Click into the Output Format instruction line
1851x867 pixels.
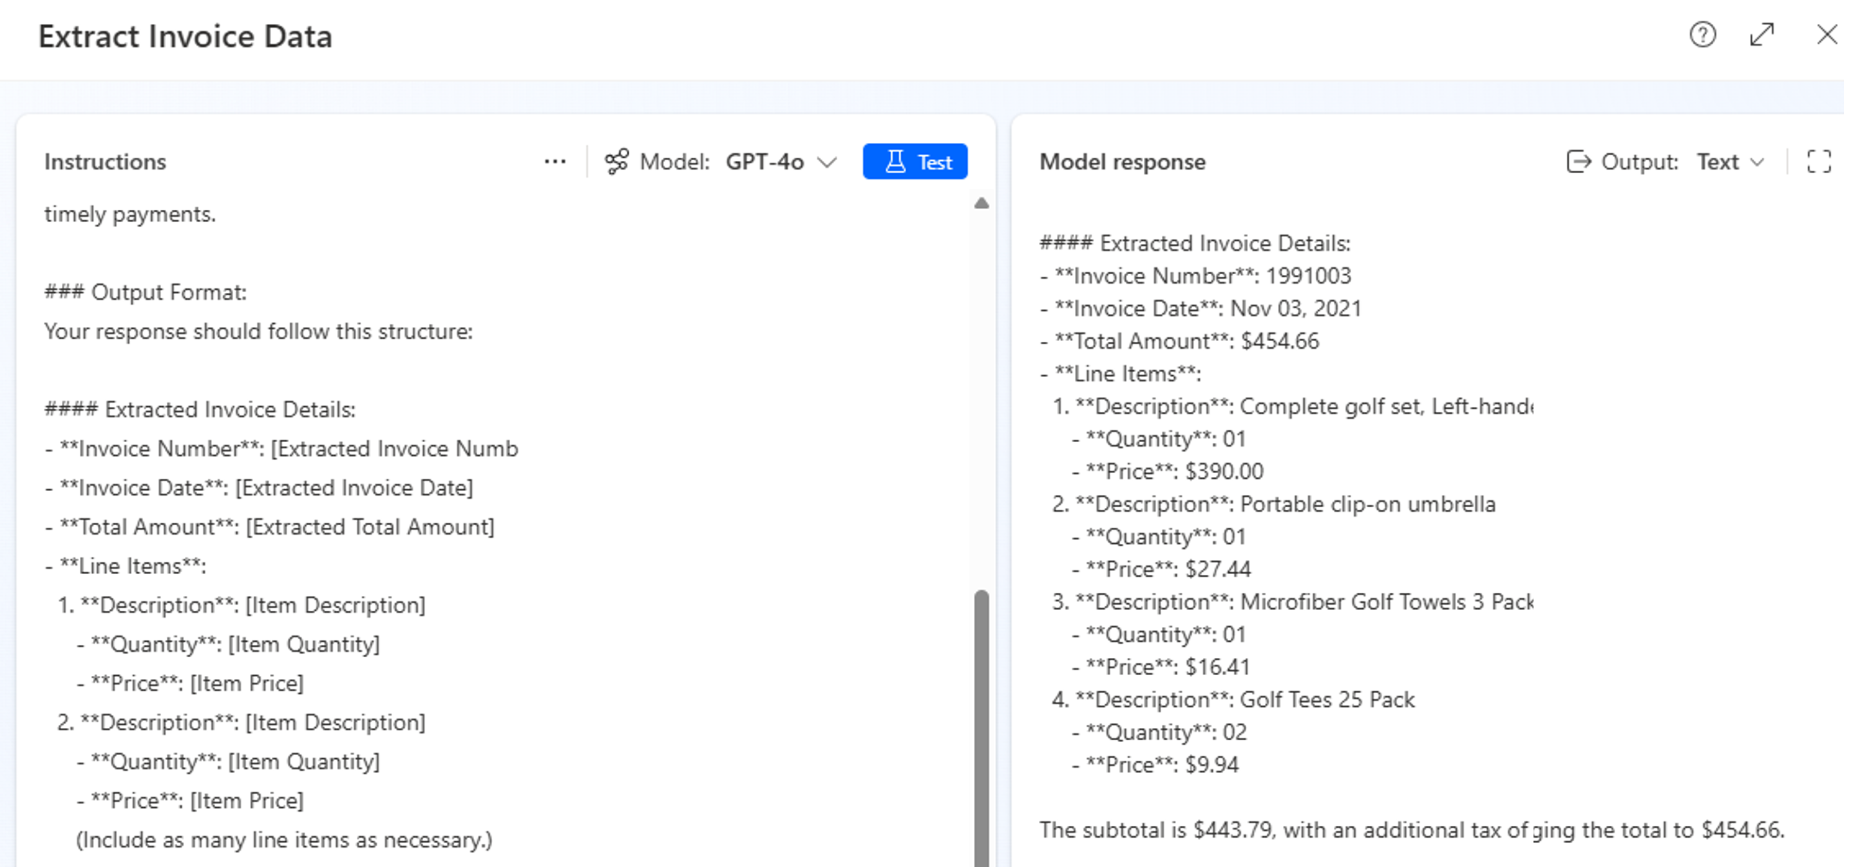[x=145, y=292]
